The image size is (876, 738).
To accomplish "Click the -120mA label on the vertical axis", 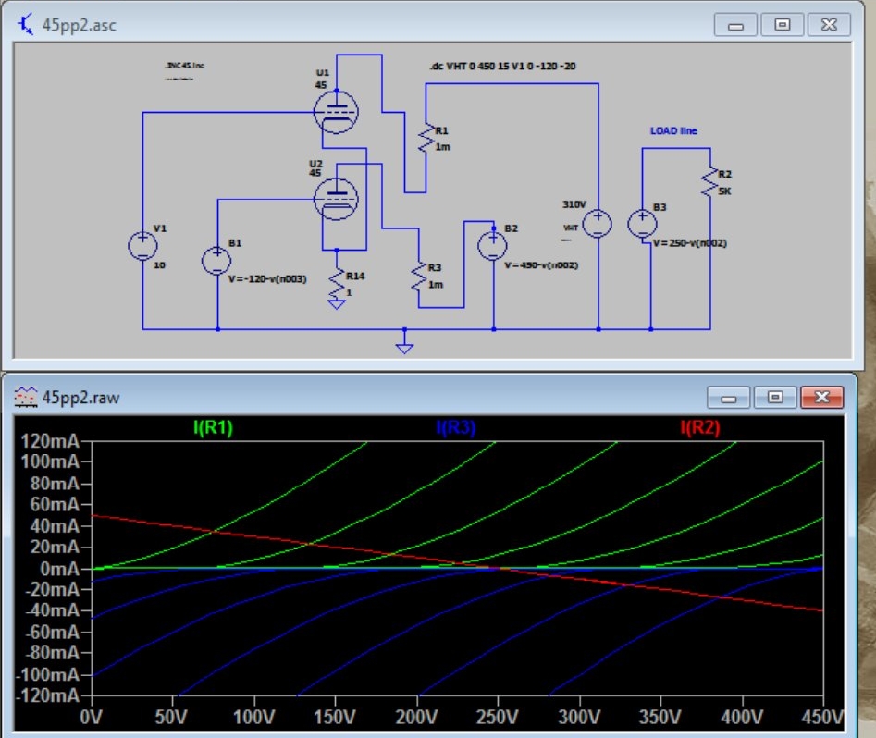I will click(47, 695).
